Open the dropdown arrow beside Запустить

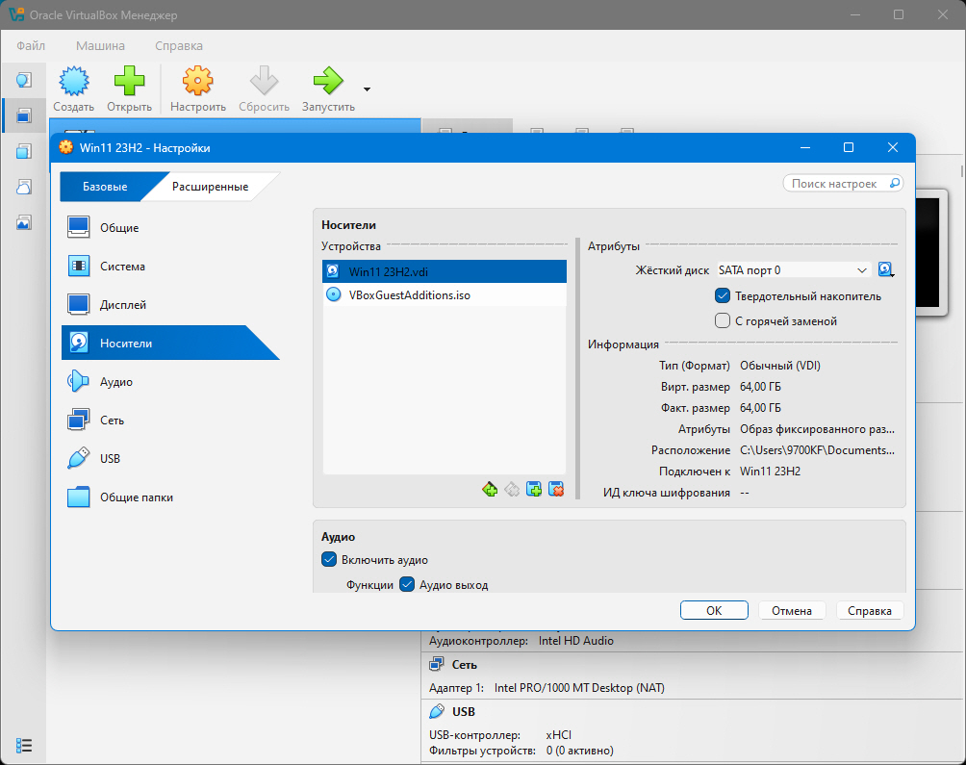coord(367,89)
